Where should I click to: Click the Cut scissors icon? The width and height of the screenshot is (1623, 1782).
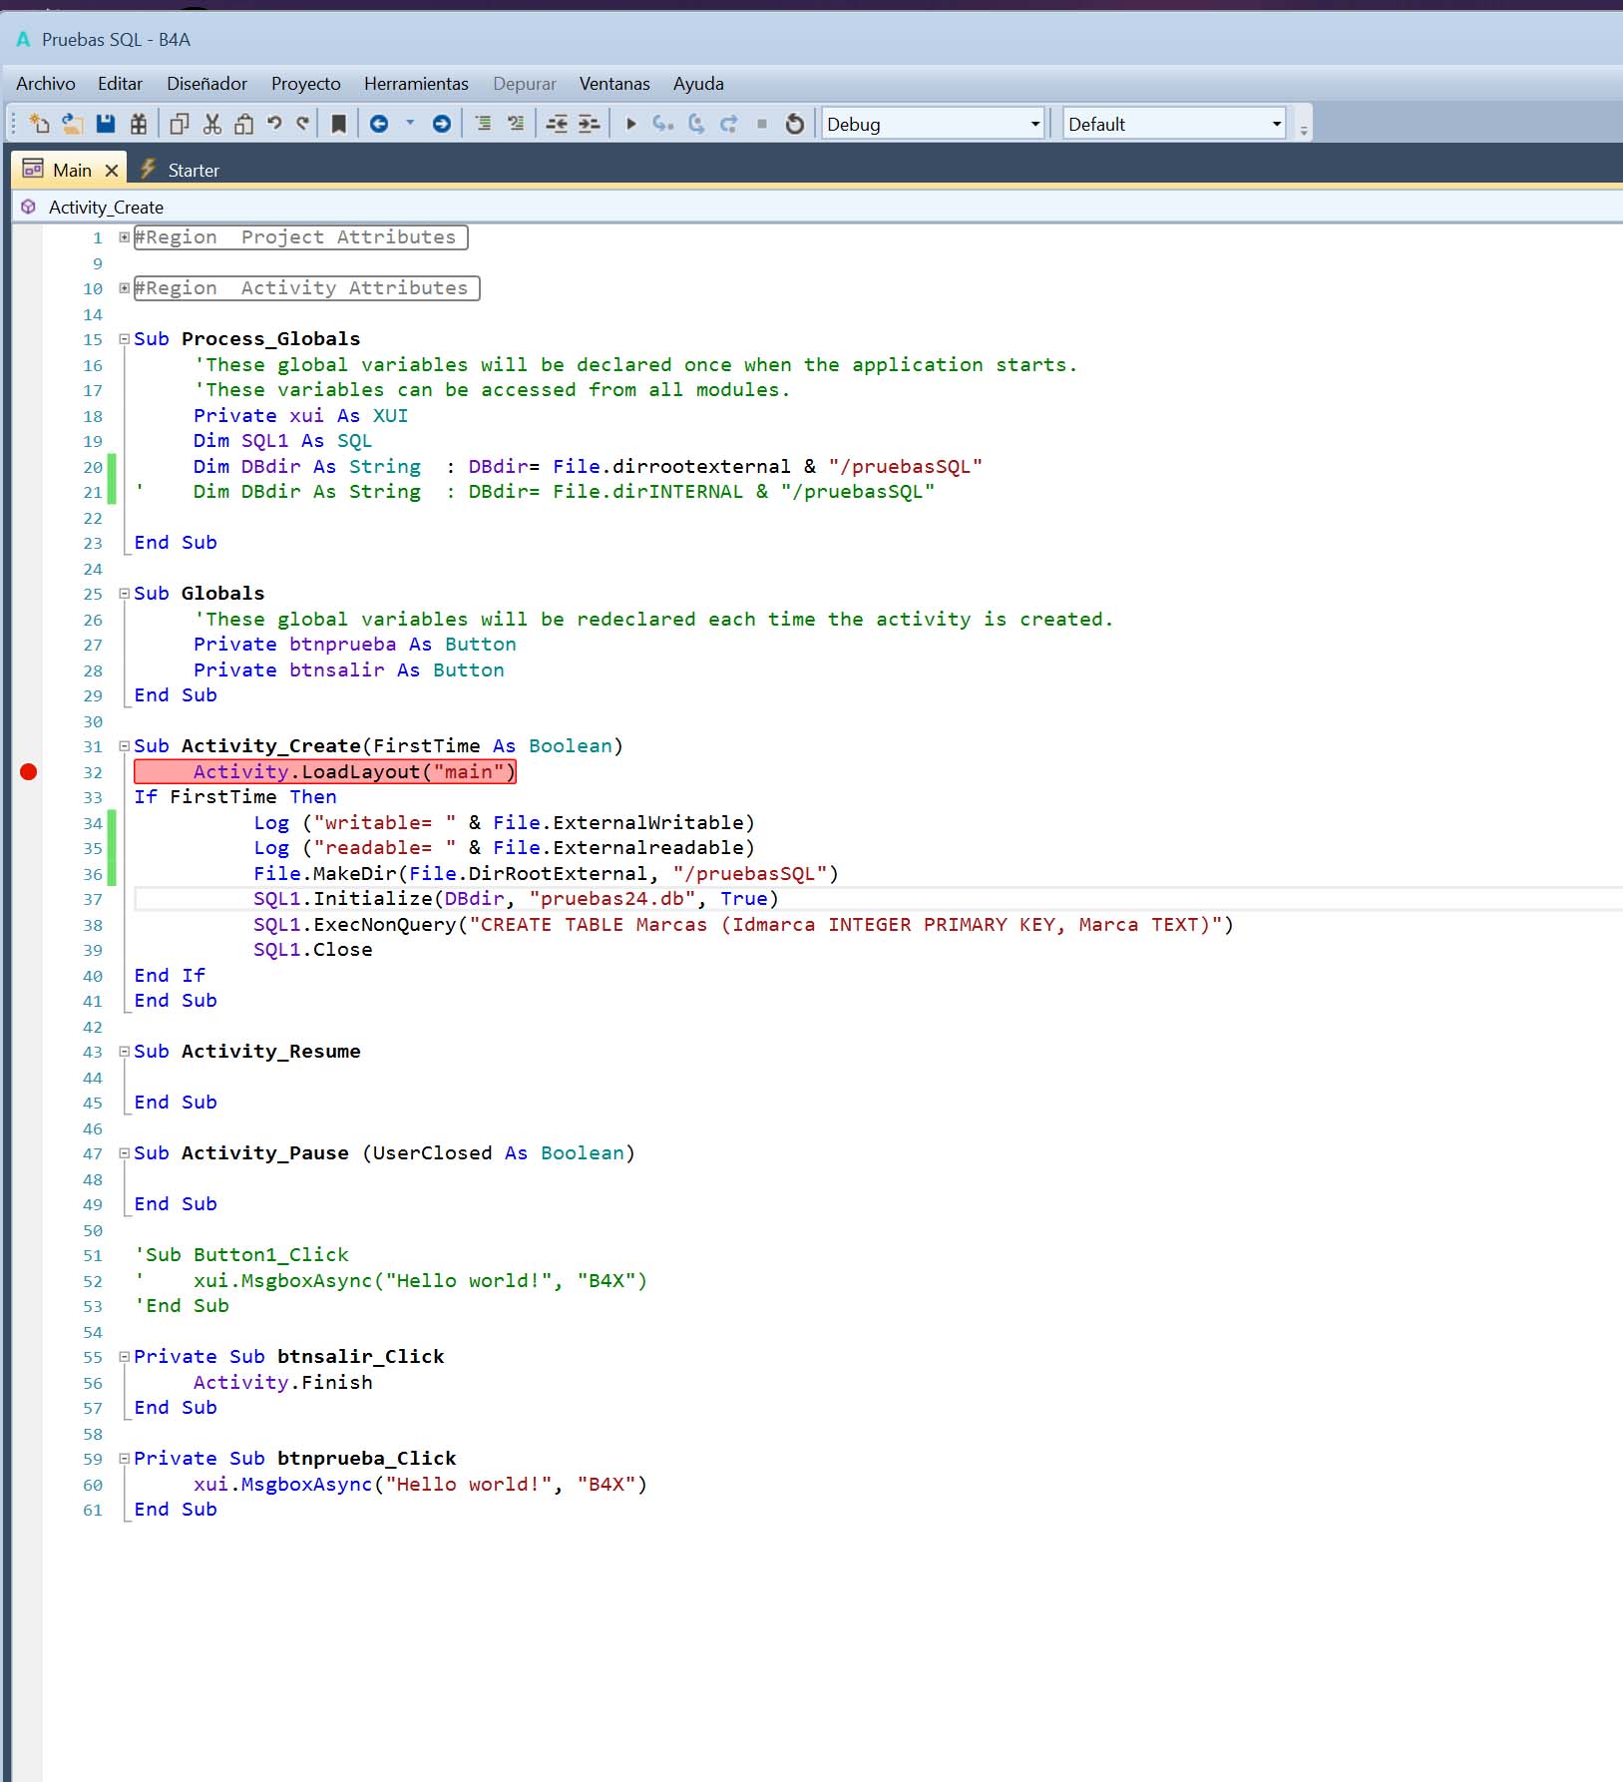[x=211, y=124]
